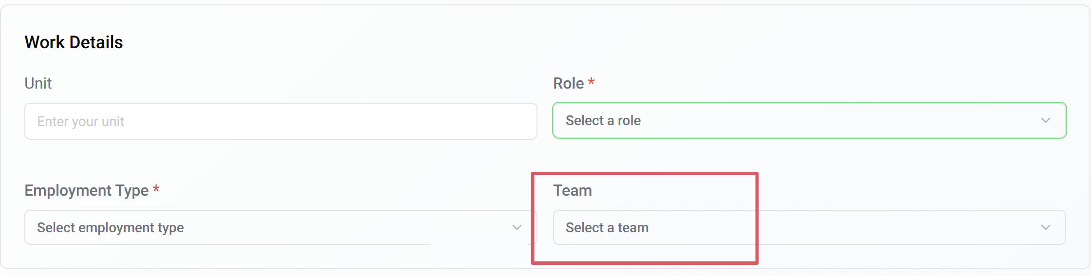Click the Team field label
1091x276 pixels.
[x=572, y=190]
